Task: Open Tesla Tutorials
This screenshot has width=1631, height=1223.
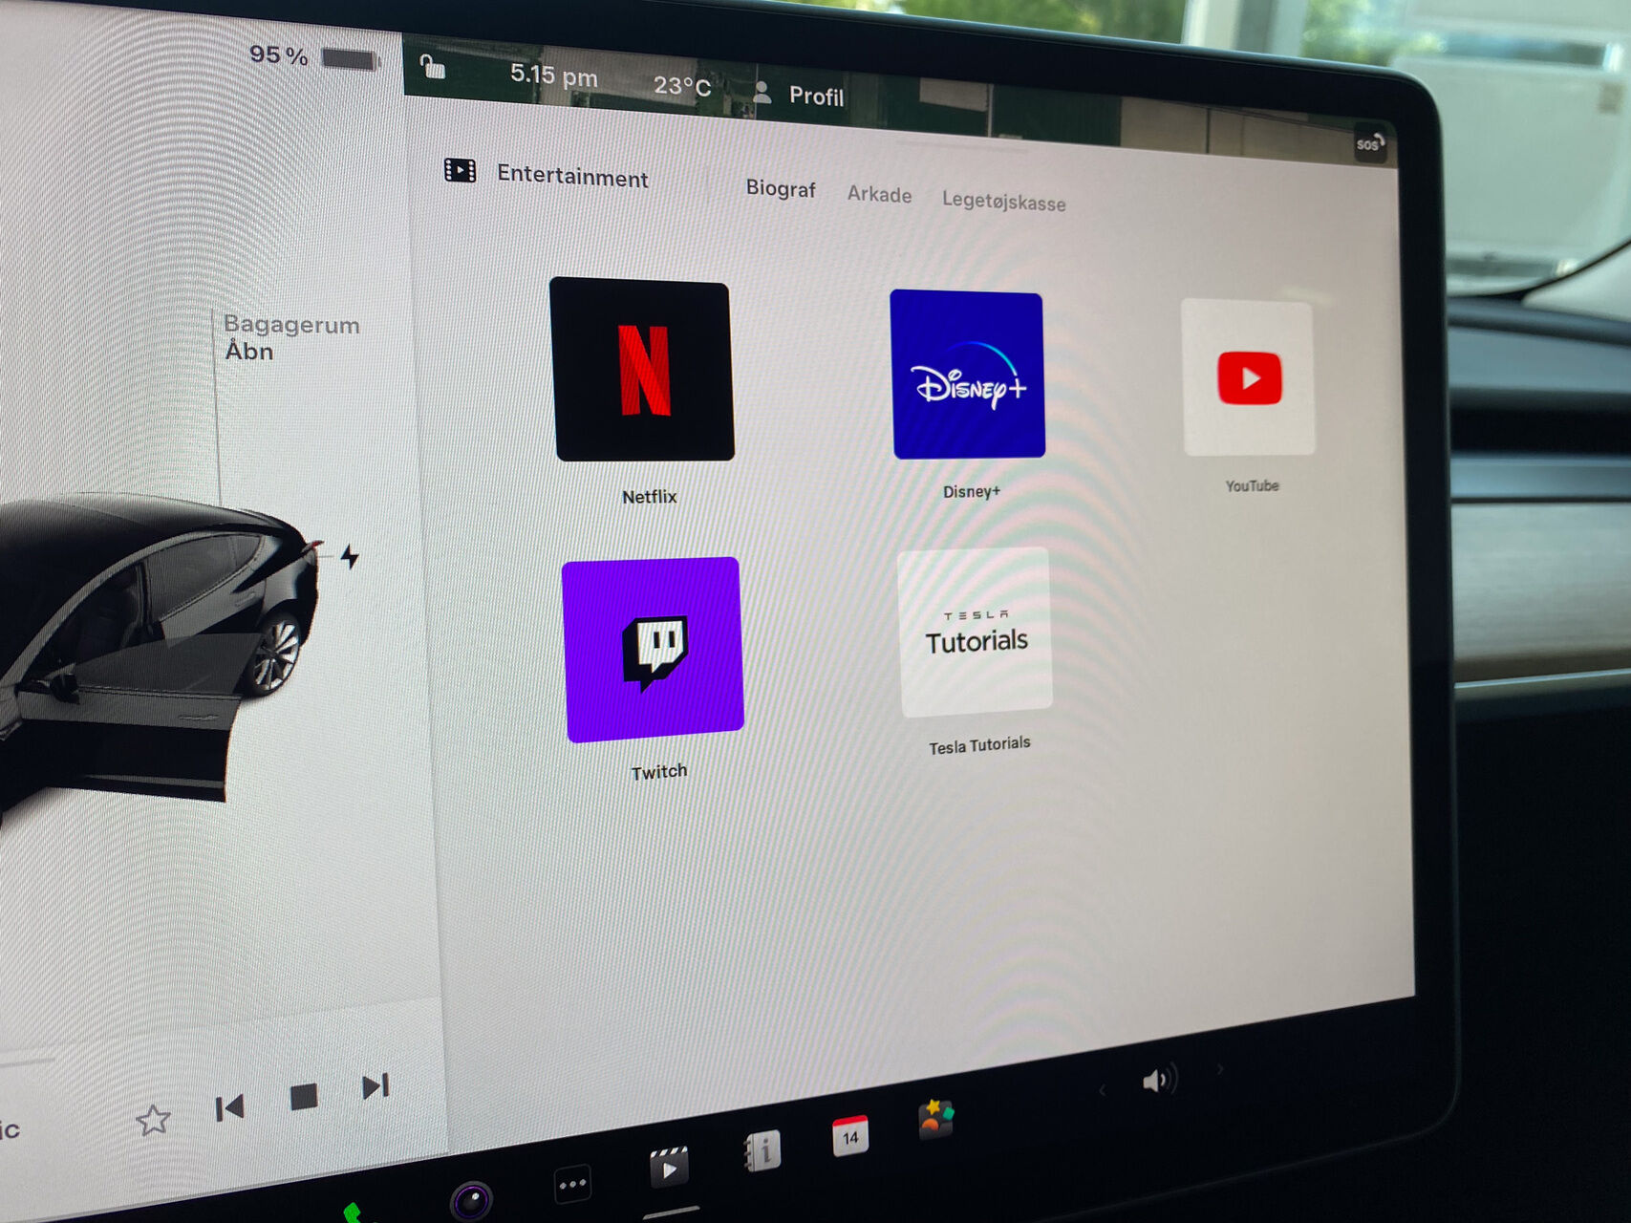Action: (976, 633)
